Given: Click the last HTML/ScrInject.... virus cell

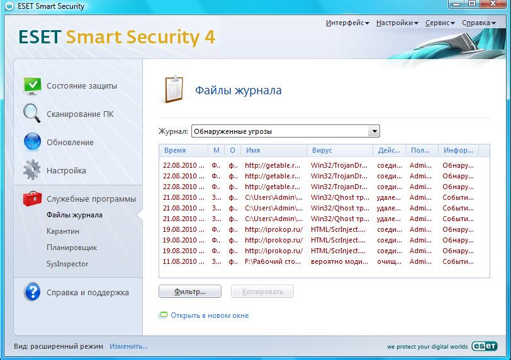Looking at the screenshot, I should pos(339,251).
